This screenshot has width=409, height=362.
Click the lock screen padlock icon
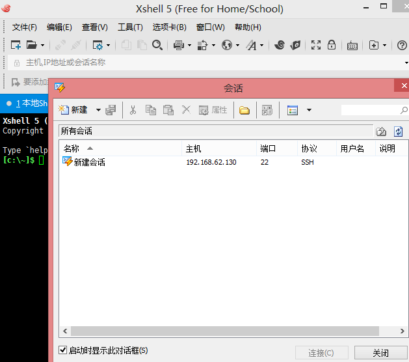coord(332,45)
